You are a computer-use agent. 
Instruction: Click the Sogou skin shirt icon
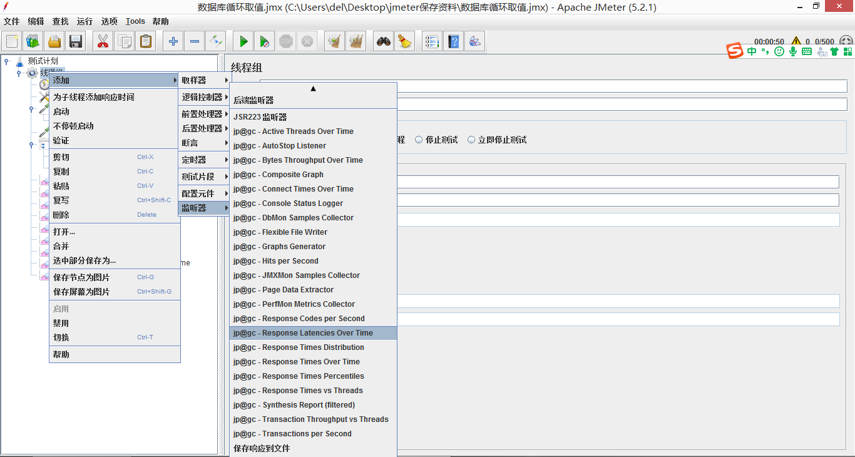pos(834,51)
